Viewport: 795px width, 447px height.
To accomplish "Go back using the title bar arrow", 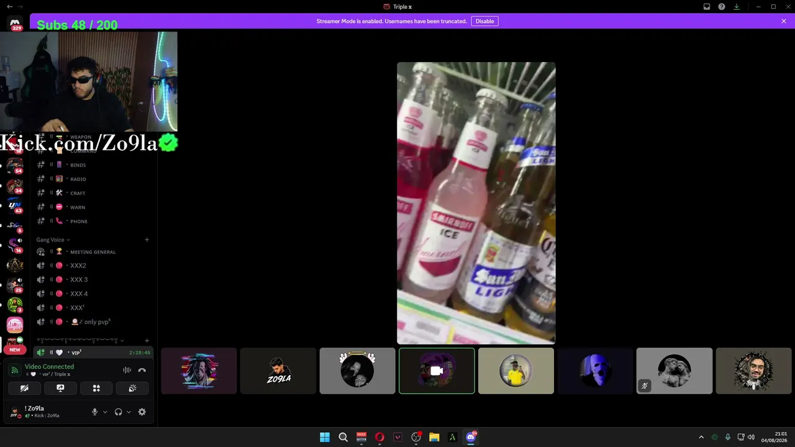I will point(9,7).
